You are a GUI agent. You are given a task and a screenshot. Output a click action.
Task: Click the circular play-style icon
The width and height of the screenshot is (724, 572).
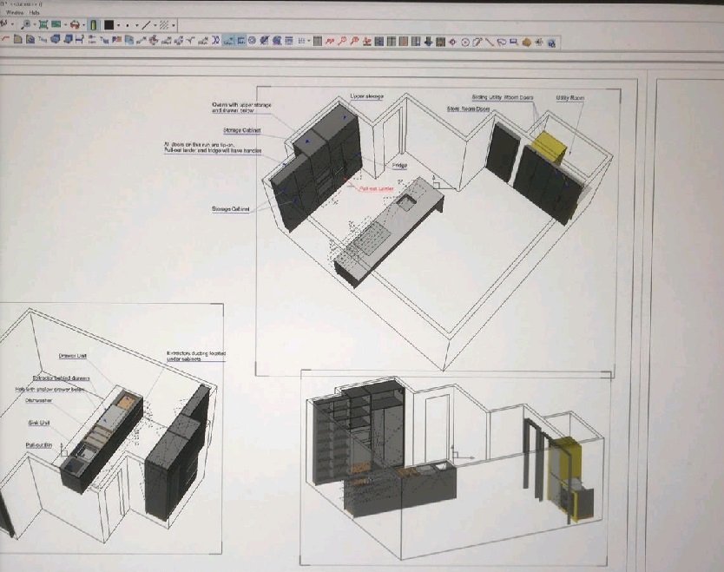pos(465,42)
